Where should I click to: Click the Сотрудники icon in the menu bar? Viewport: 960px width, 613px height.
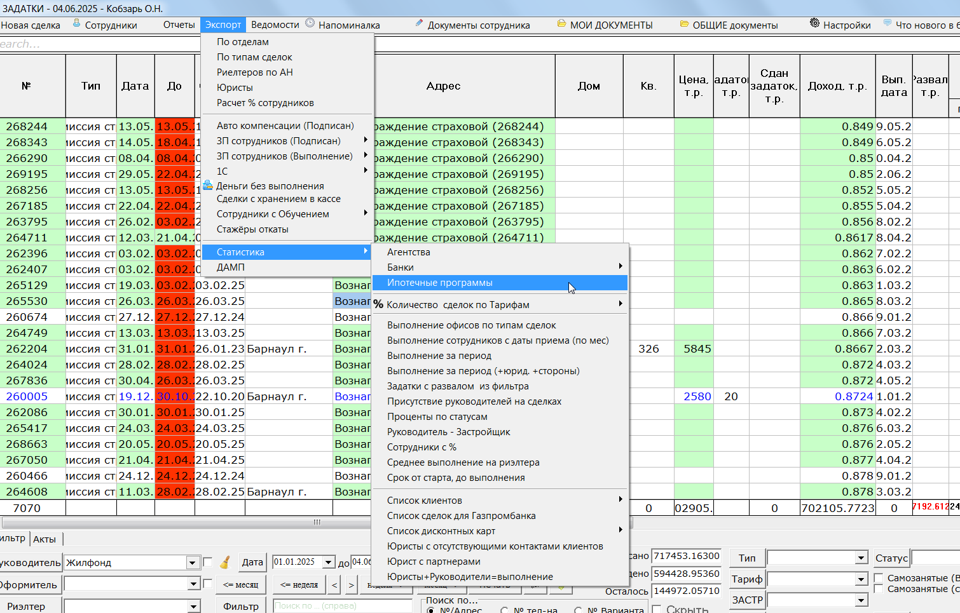77,24
